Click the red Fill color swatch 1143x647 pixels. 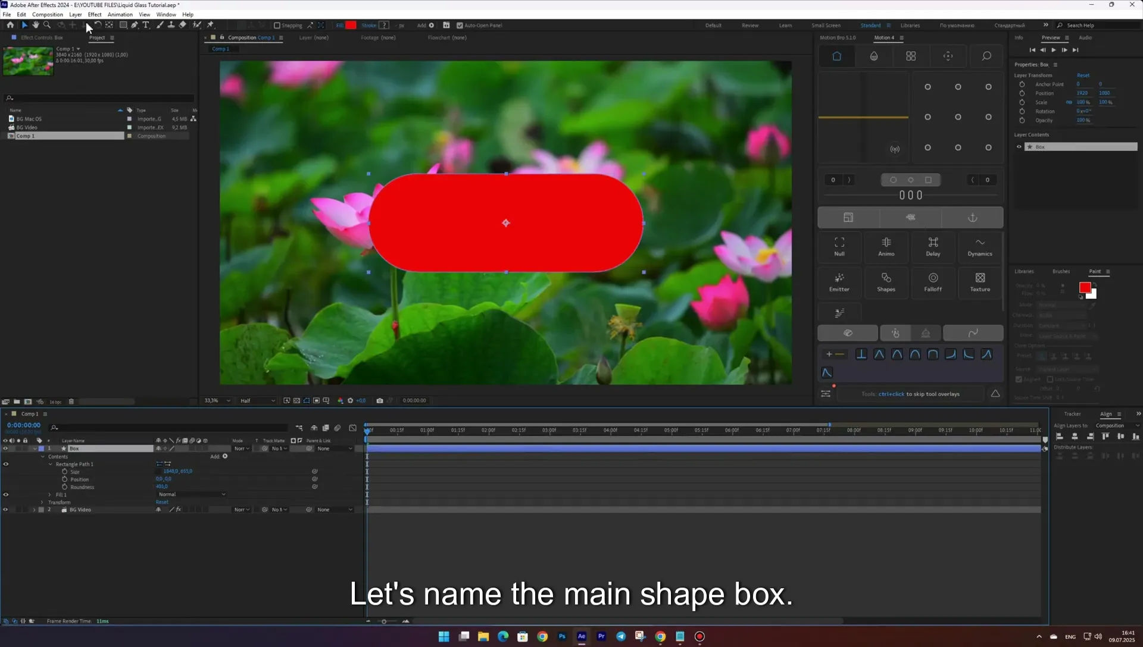(x=351, y=26)
